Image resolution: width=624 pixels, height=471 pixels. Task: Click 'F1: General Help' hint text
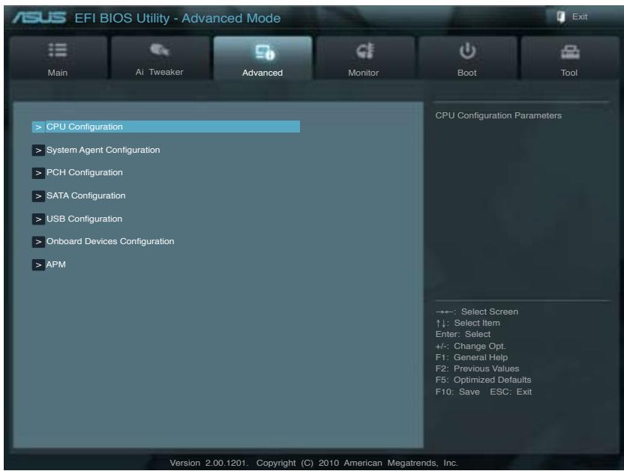472,357
